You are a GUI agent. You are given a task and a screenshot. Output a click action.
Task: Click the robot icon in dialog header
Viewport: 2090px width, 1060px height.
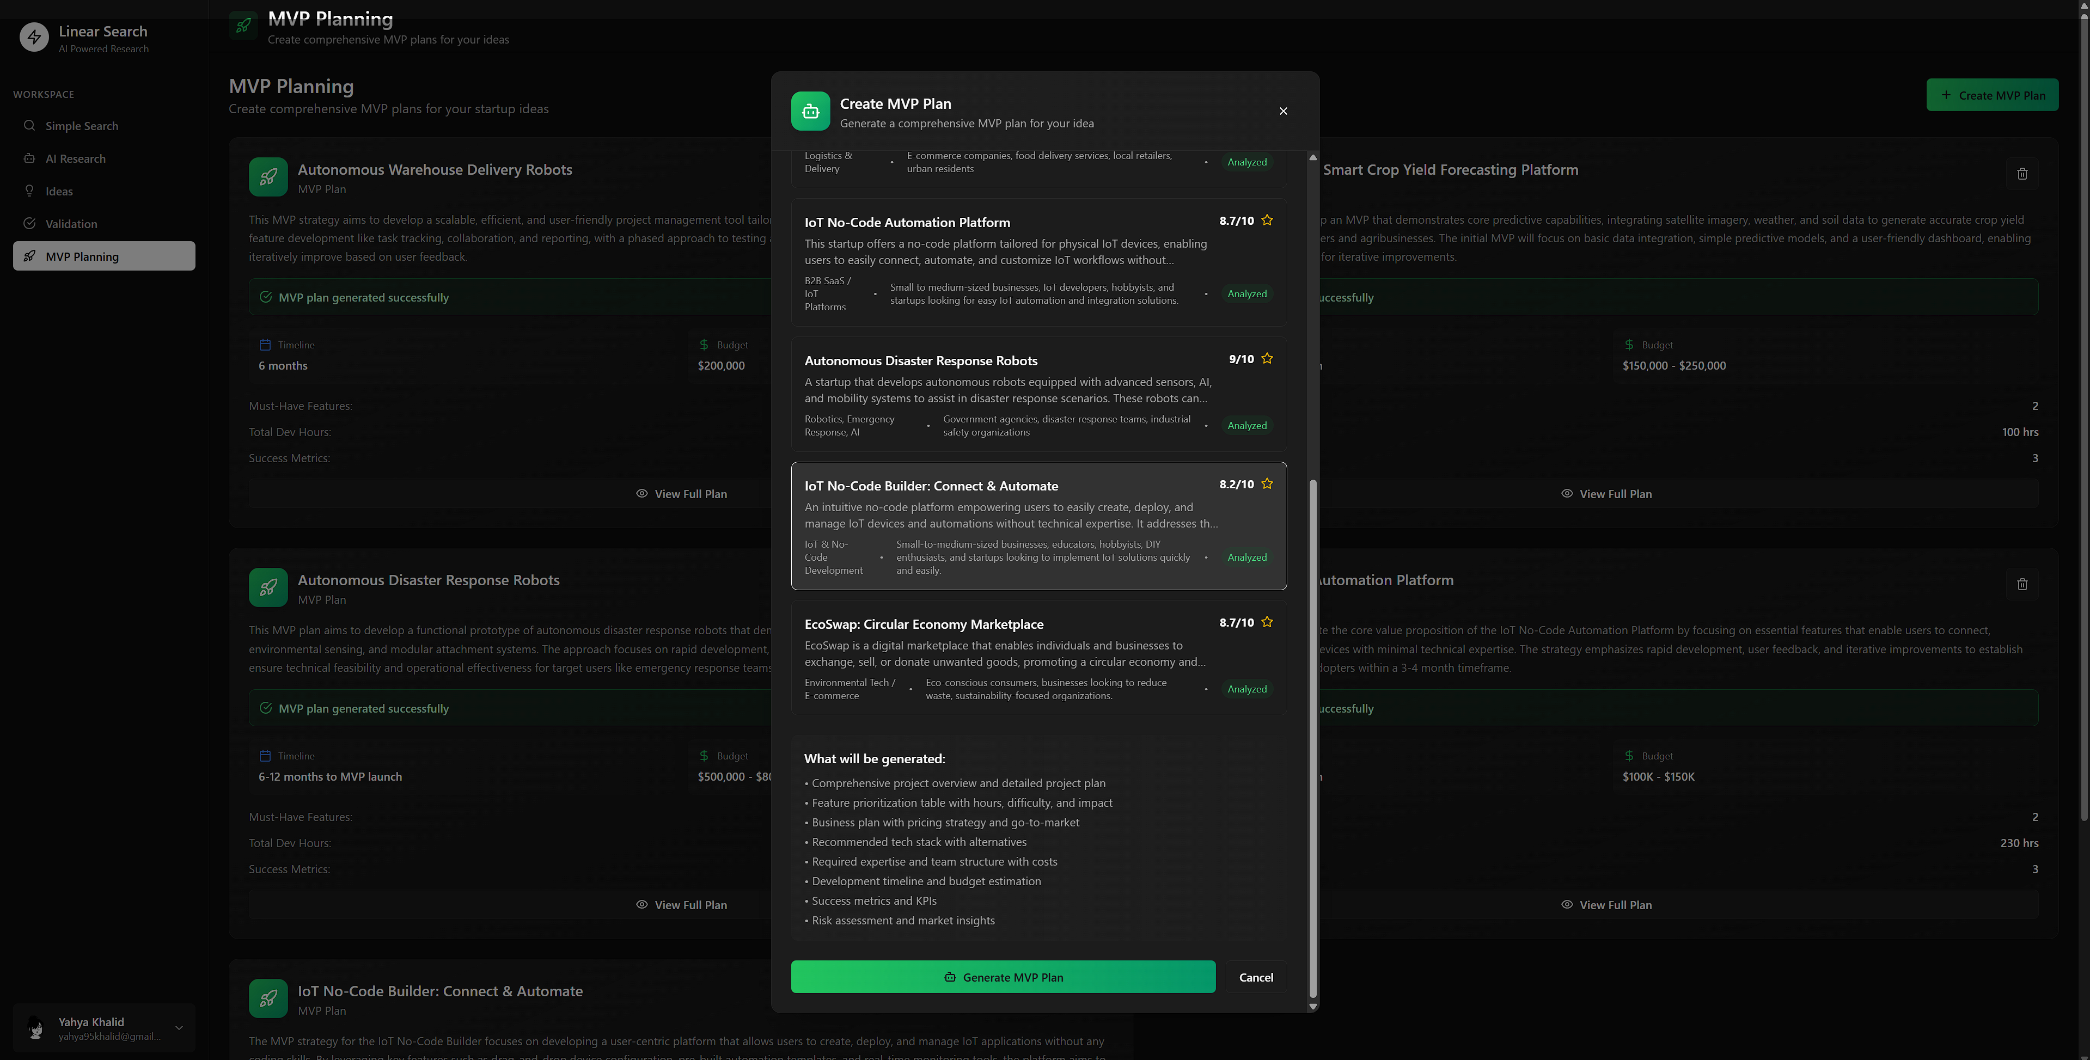pyautogui.click(x=810, y=111)
